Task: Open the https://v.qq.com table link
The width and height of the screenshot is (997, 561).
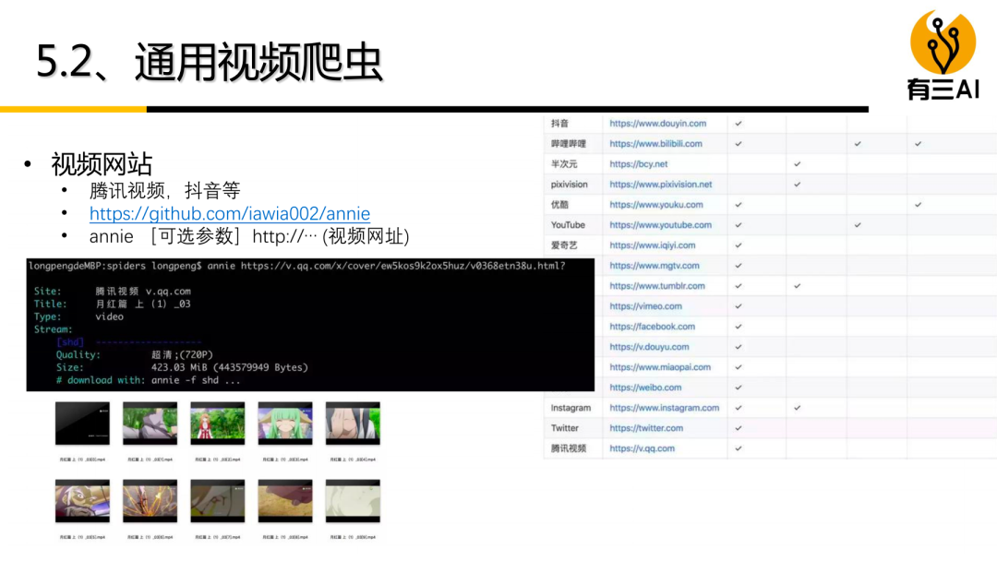Action: [x=642, y=448]
